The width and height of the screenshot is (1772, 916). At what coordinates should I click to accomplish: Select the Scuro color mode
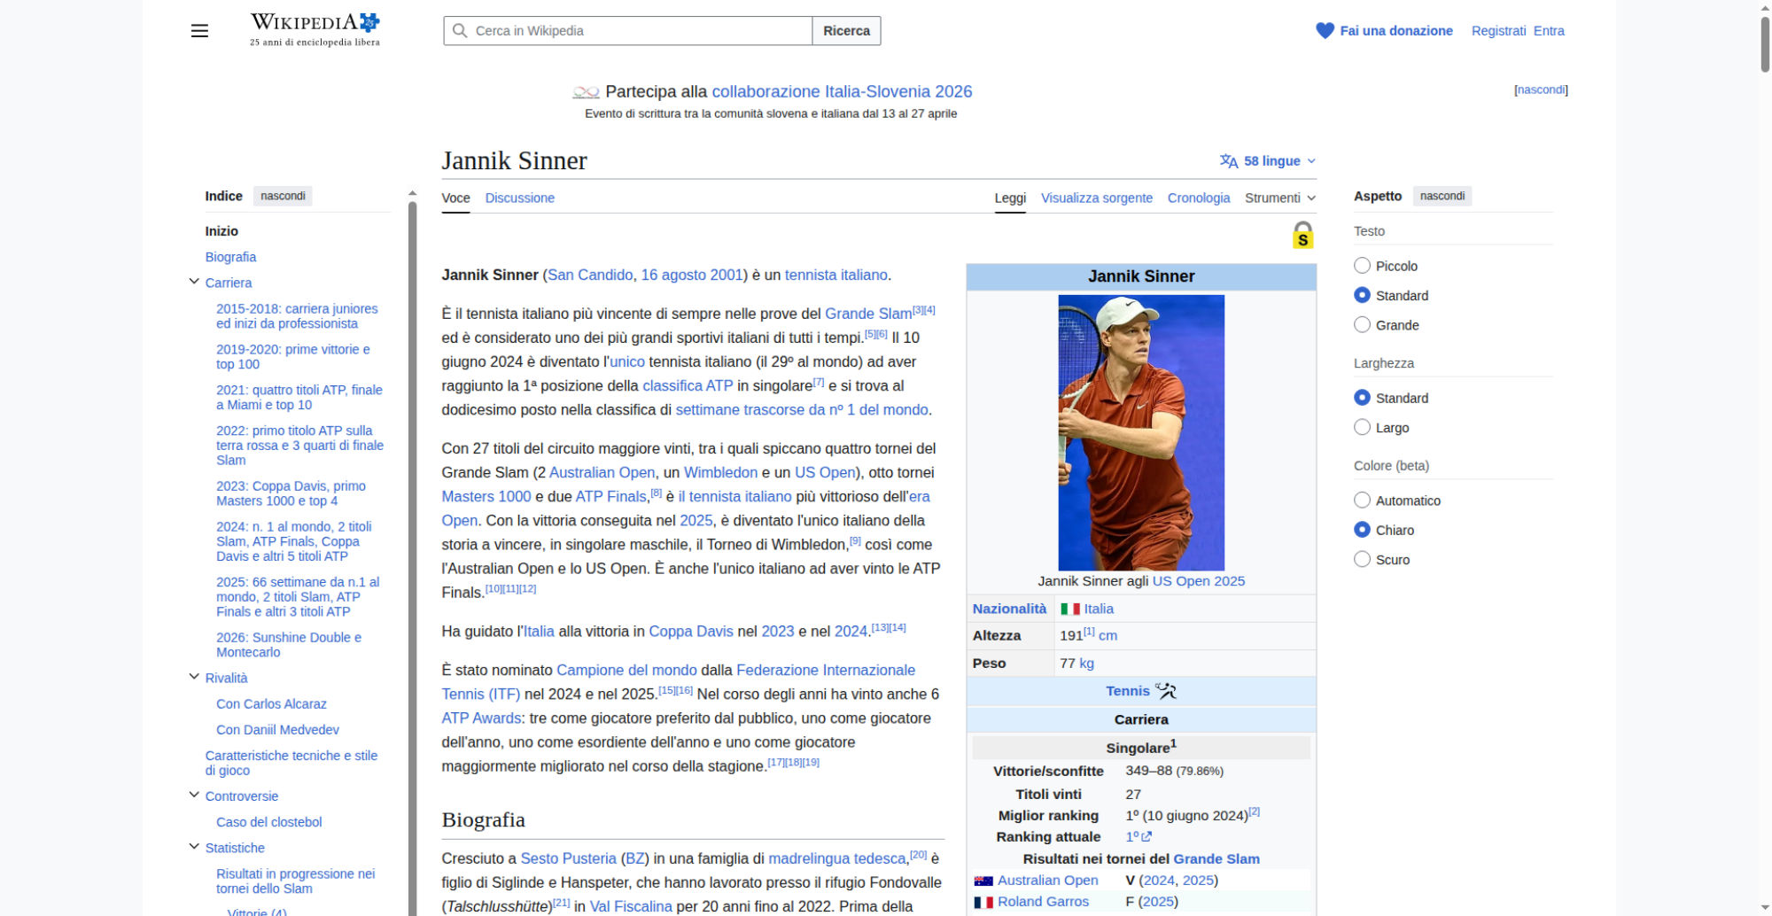(x=1362, y=560)
